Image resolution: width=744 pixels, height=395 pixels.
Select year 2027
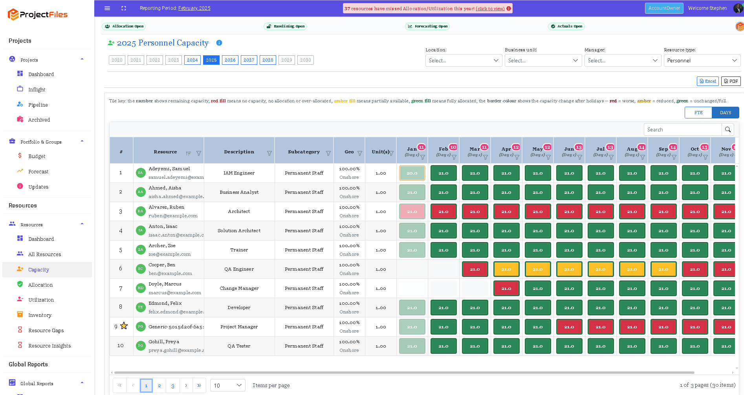(x=249, y=60)
